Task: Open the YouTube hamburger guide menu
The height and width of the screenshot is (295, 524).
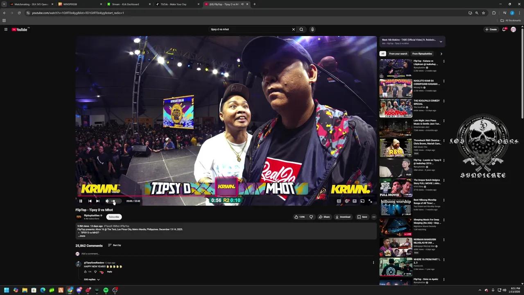Action: [x=6, y=29]
